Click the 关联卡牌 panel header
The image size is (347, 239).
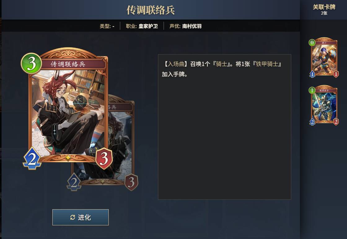324,10
